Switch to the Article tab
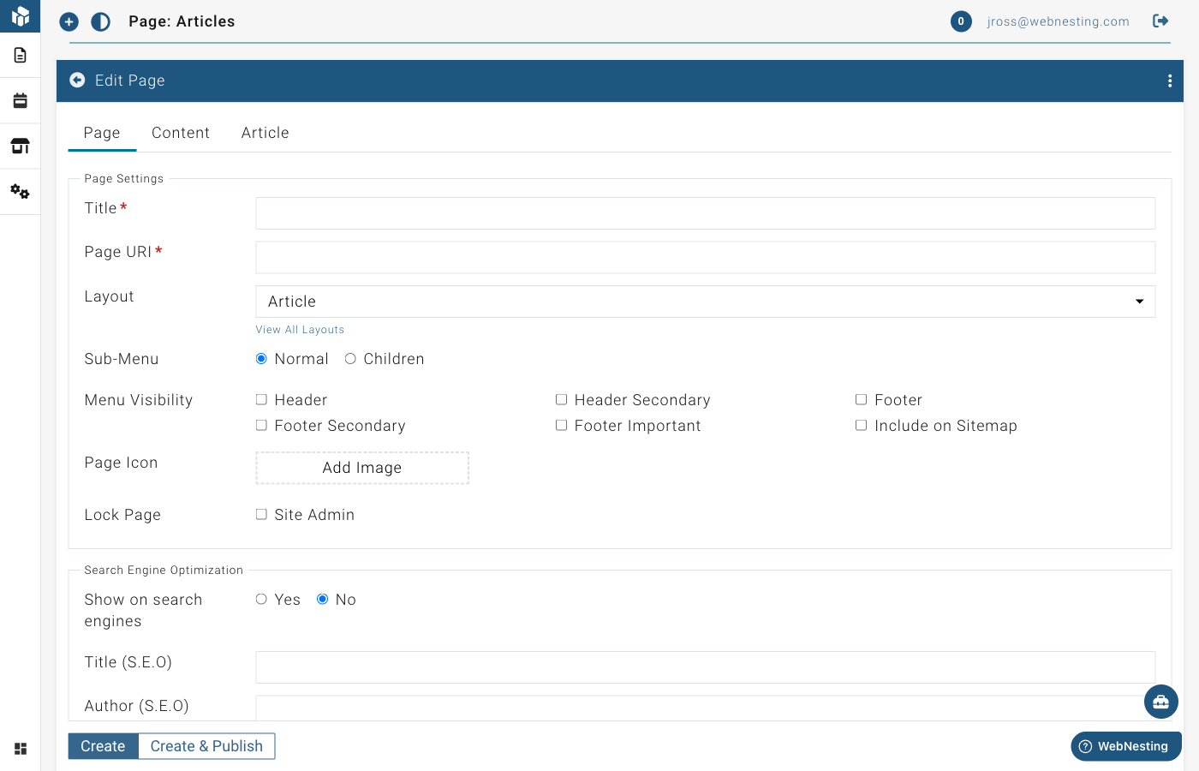Image resolution: width=1199 pixels, height=771 pixels. [x=265, y=133]
